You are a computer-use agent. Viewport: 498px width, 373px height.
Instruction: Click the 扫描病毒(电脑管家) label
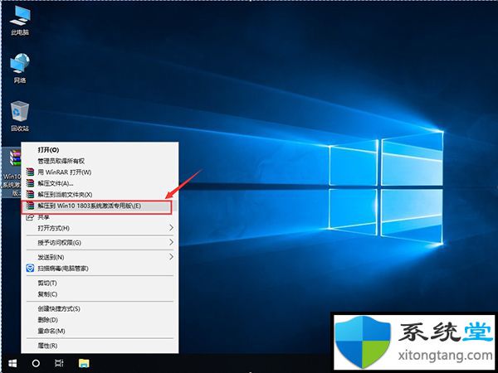click(x=63, y=269)
